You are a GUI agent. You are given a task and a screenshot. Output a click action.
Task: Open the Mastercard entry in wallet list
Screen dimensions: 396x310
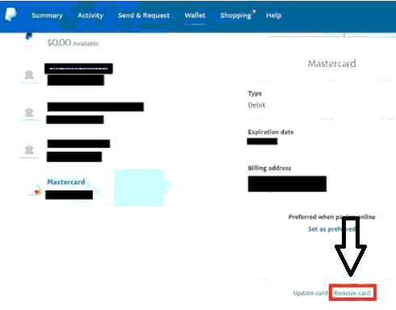click(66, 182)
